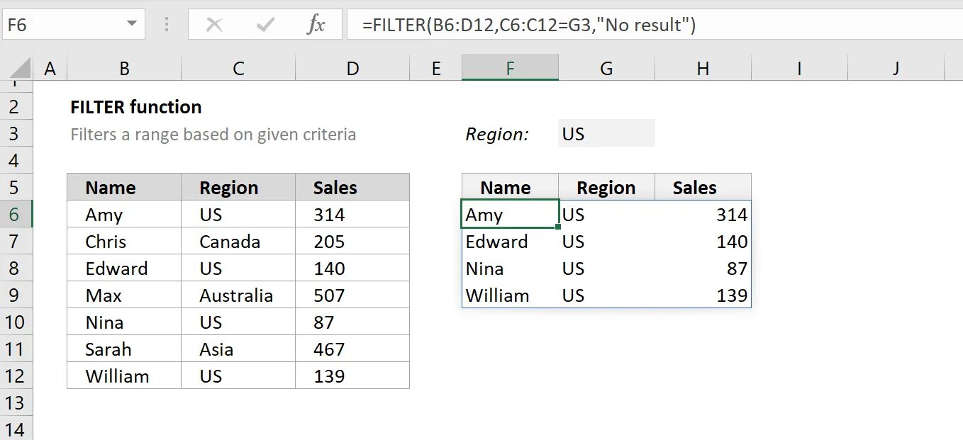Select column H header

(x=703, y=68)
